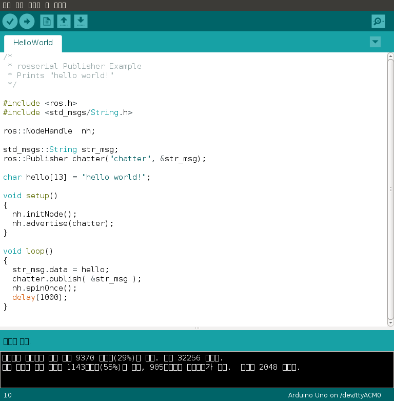The height and width of the screenshot is (401, 394).
Task: Click the console line mentioning 1143 bytes (55%)
Action: click(x=151, y=367)
